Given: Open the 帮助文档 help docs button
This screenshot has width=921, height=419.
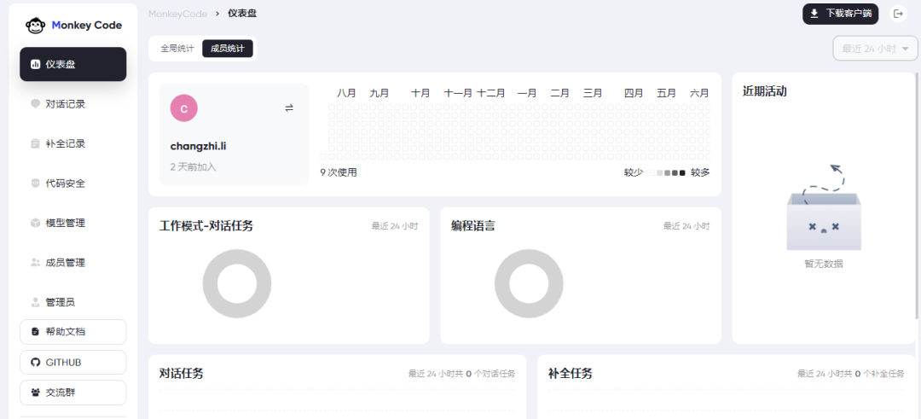Looking at the screenshot, I should pos(72,331).
